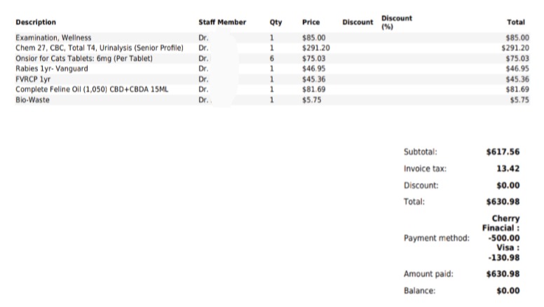Click the Rabies 1yr- Vanguard line item
The height and width of the screenshot is (307, 544).
51,69
